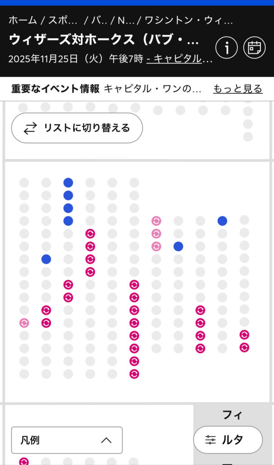Click the calendar icon in header
The image size is (274, 465).
(x=255, y=47)
